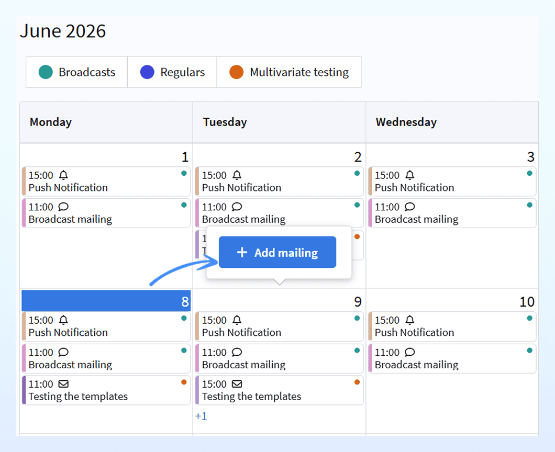The height and width of the screenshot is (452, 555).
Task: Toggle the Regulars filter
Action: click(172, 72)
